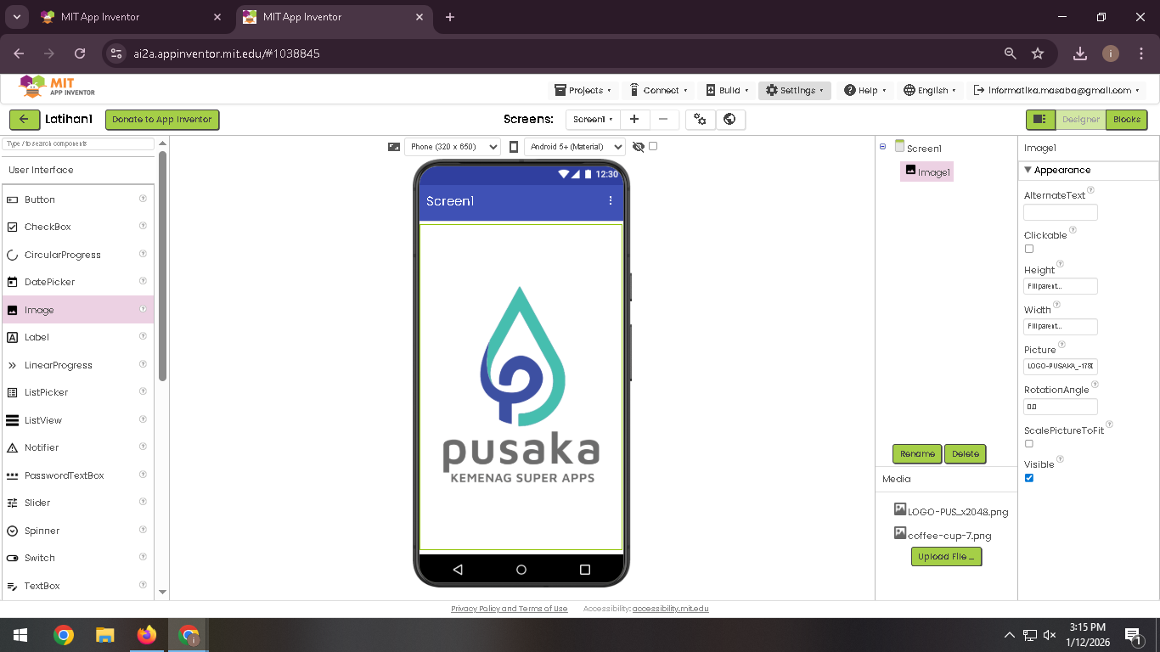Open File Explorer from the taskbar

tap(104, 635)
